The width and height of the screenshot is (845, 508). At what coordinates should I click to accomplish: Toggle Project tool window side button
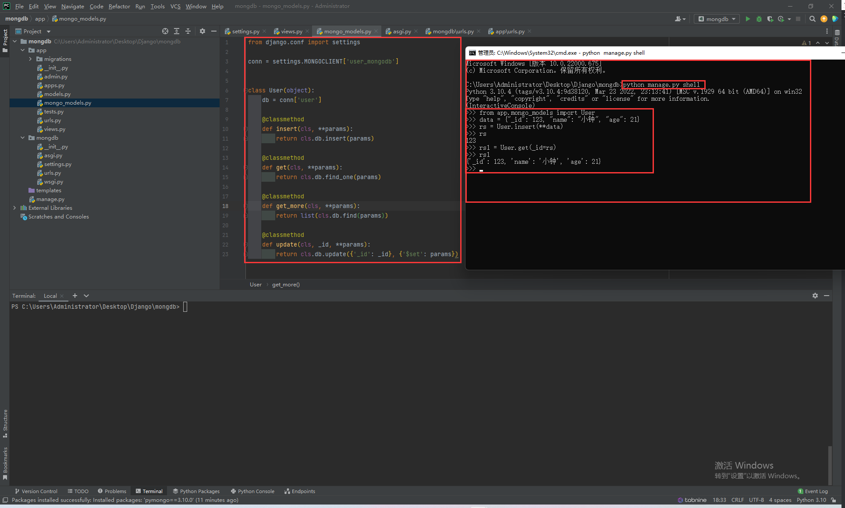5,40
